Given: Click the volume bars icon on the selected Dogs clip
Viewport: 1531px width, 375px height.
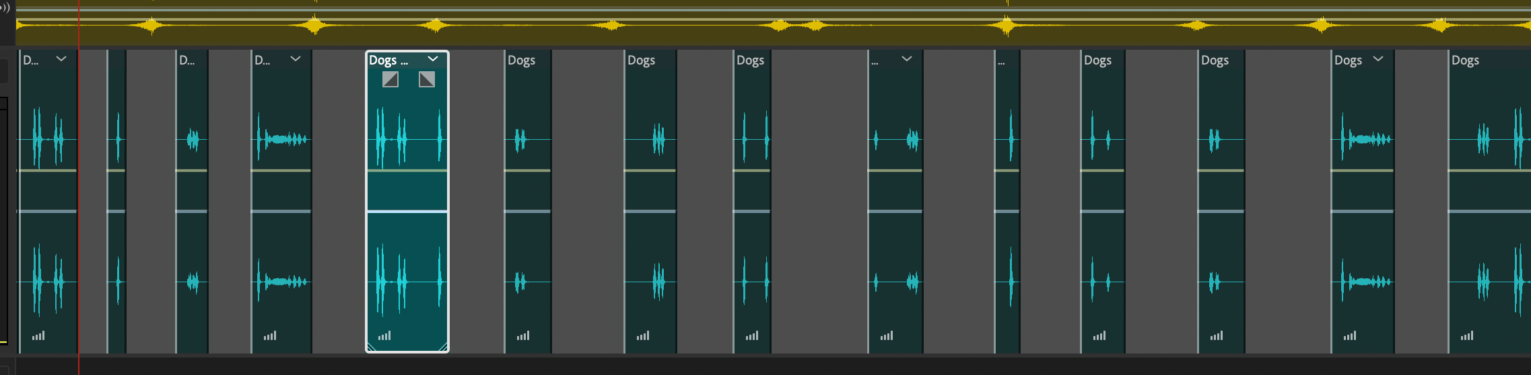Looking at the screenshot, I should [x=384, y=335].
